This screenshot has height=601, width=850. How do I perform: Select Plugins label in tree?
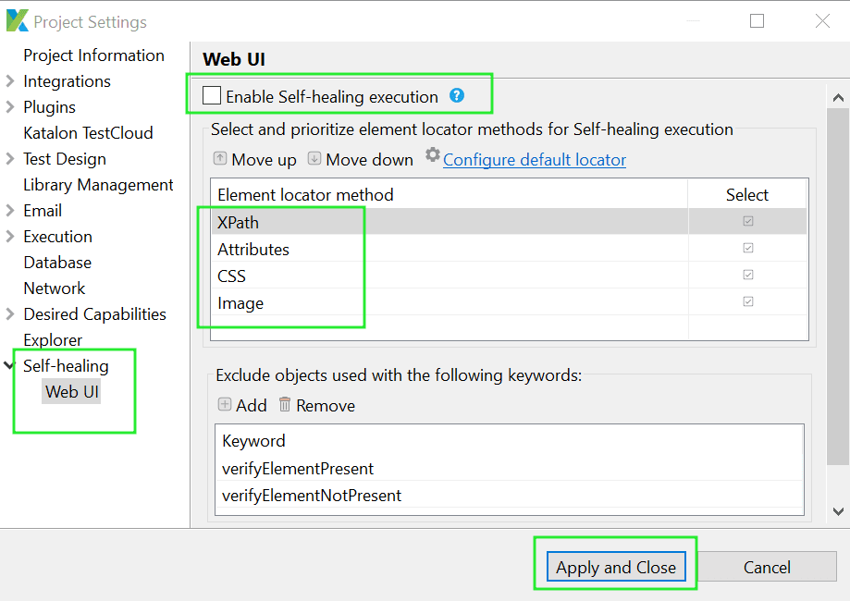[x=49, y=106]
